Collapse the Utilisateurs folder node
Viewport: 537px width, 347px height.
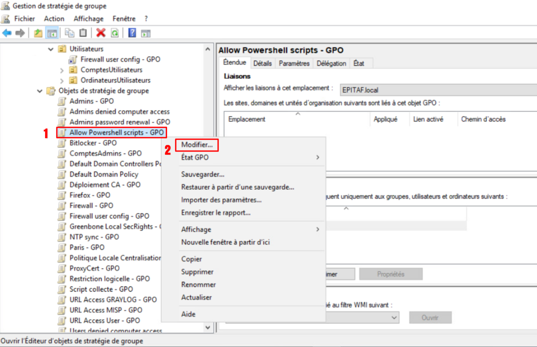point(51,49)
